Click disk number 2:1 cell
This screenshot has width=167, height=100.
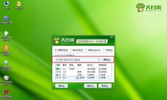[x=64, y=75]
